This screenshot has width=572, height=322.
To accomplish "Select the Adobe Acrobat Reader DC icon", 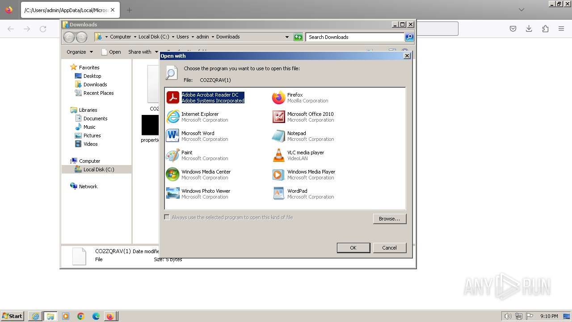I will point(172,97).
